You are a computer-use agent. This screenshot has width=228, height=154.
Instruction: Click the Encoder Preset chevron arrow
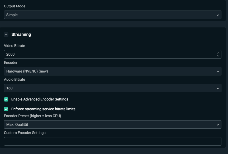[218, 125]
